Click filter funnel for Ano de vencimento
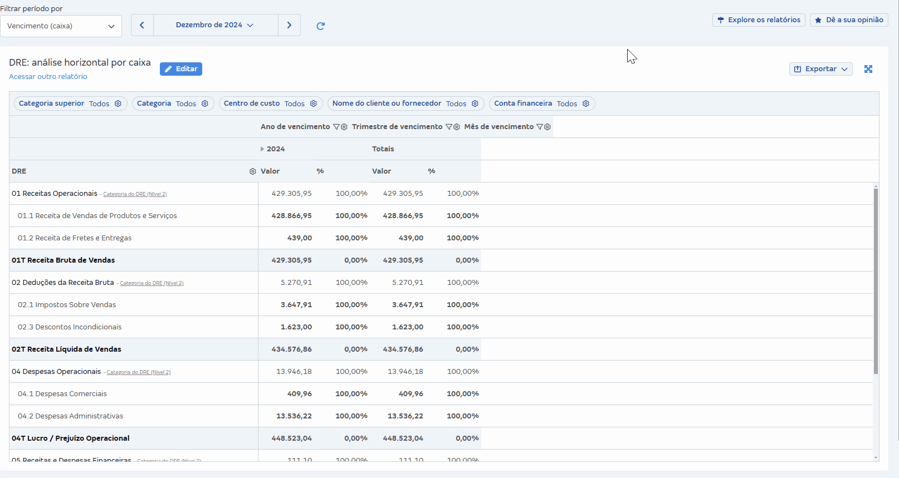899x478 pixels. pyautogui.click(x=336, y=127)
